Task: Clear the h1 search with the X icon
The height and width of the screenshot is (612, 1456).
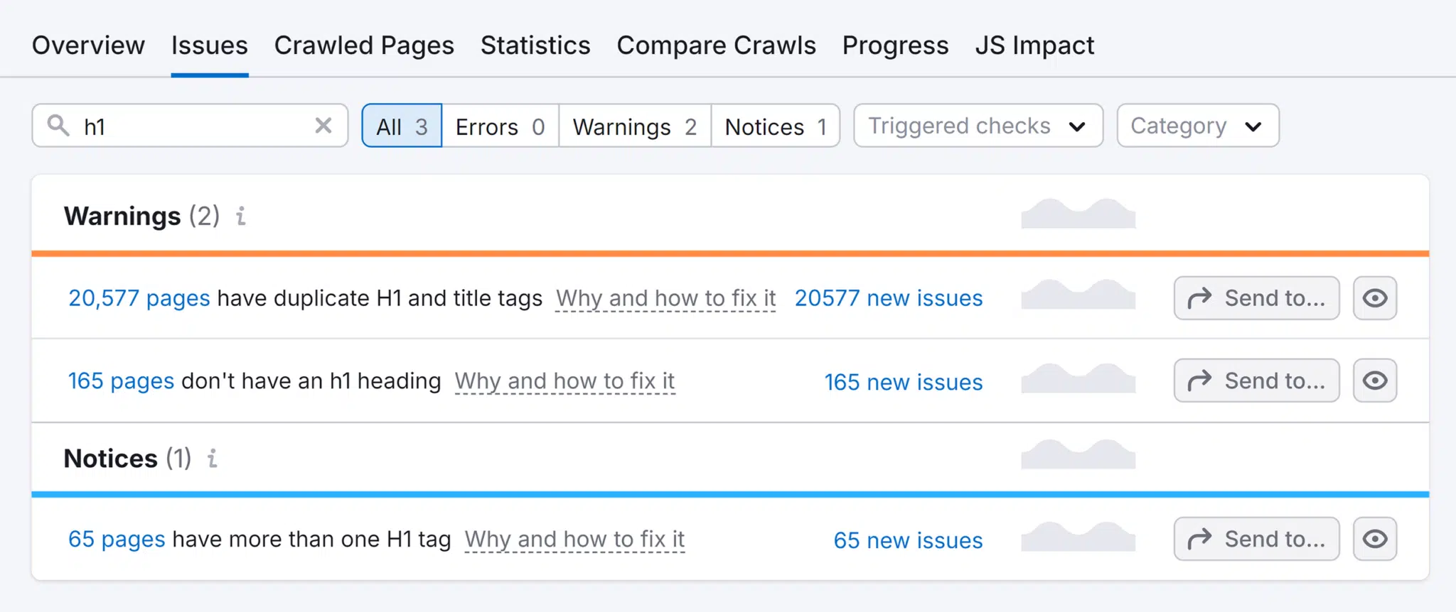Action: point(323,125)
